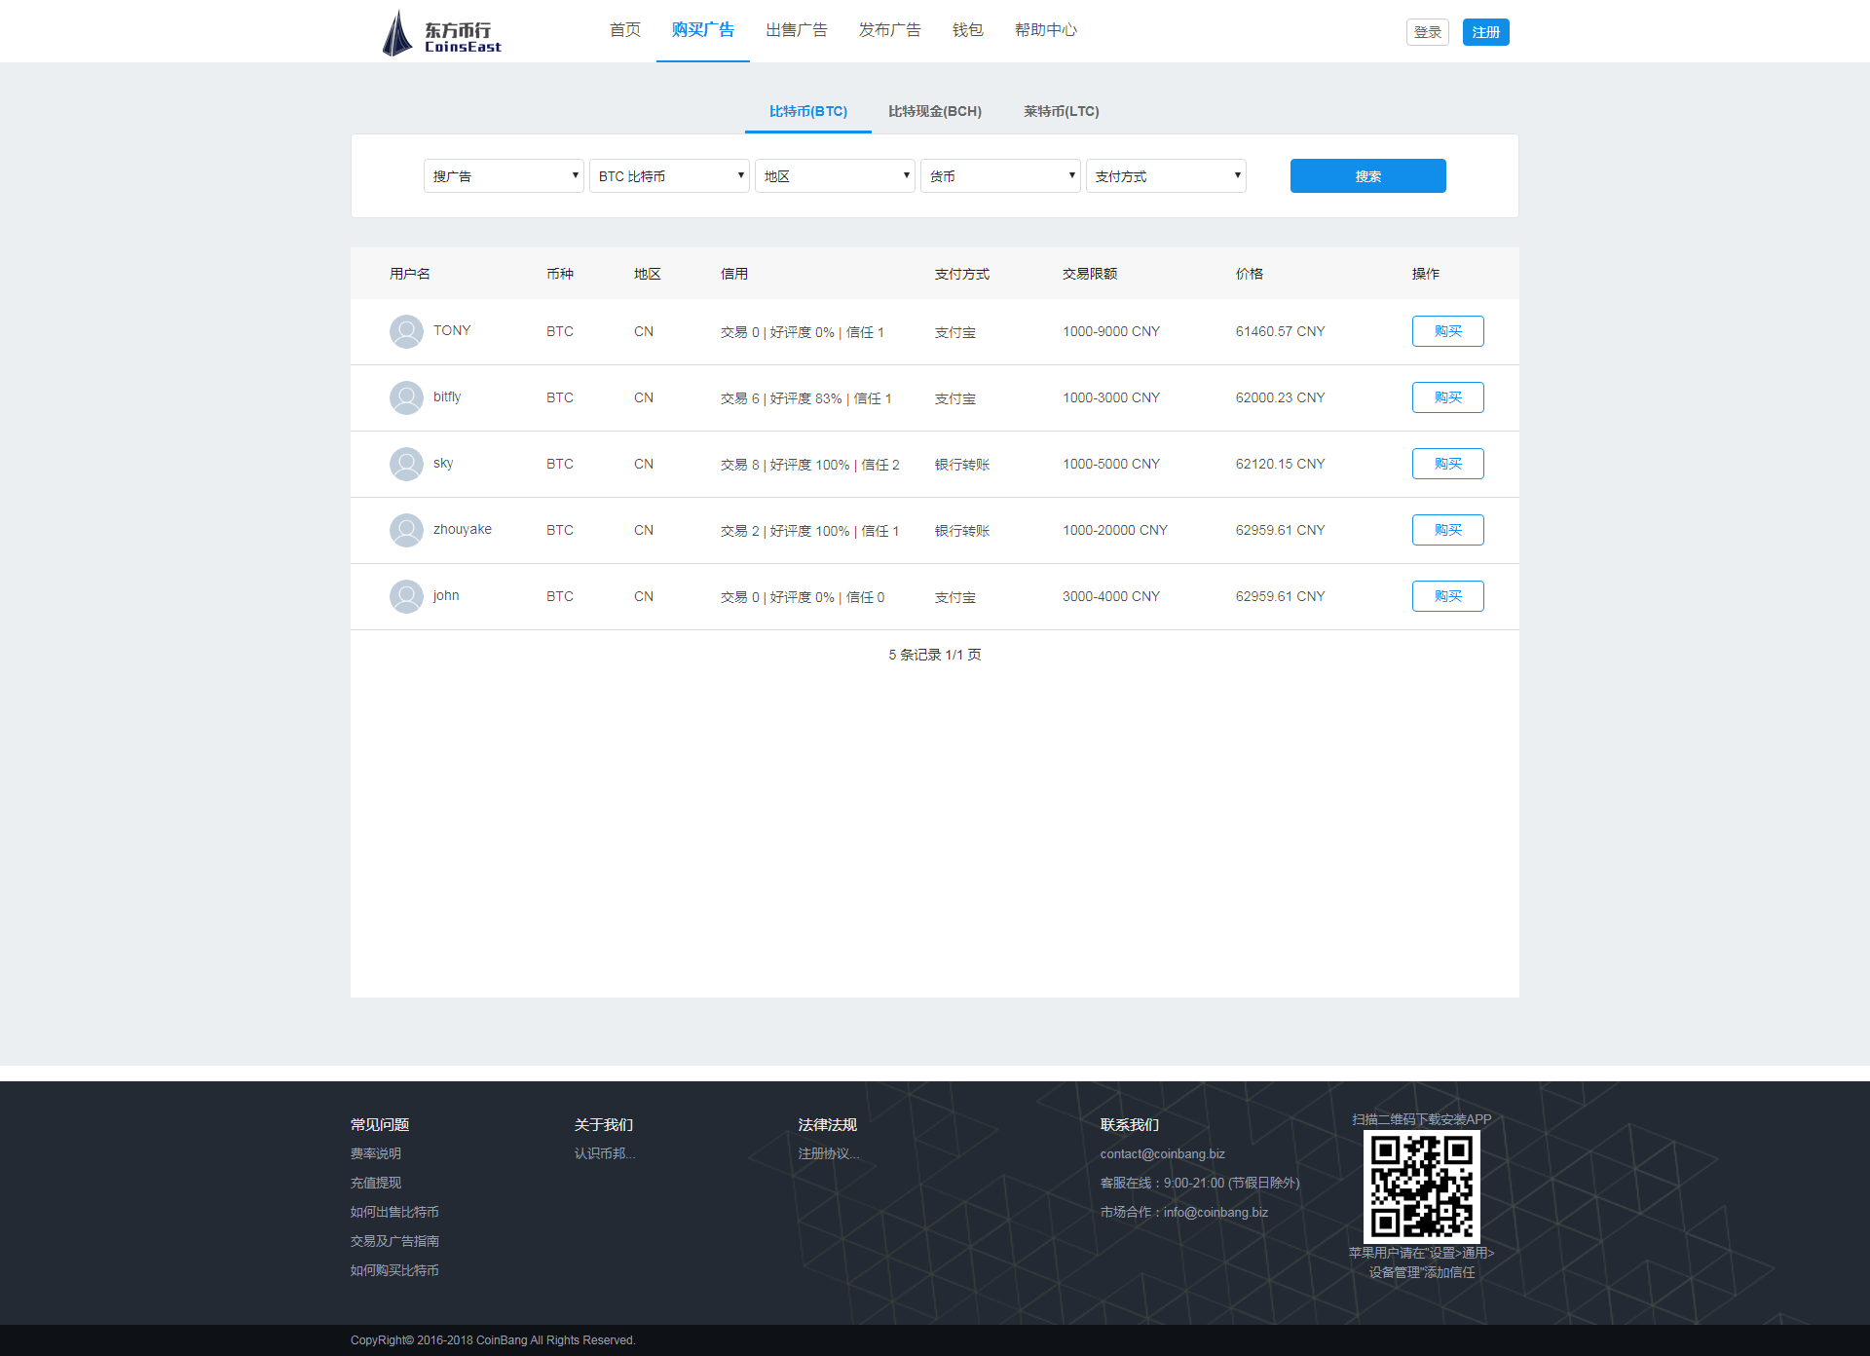Expand the 地区 region dropdown
The height and width of the screenshot is (1356, 1870).
835,176
